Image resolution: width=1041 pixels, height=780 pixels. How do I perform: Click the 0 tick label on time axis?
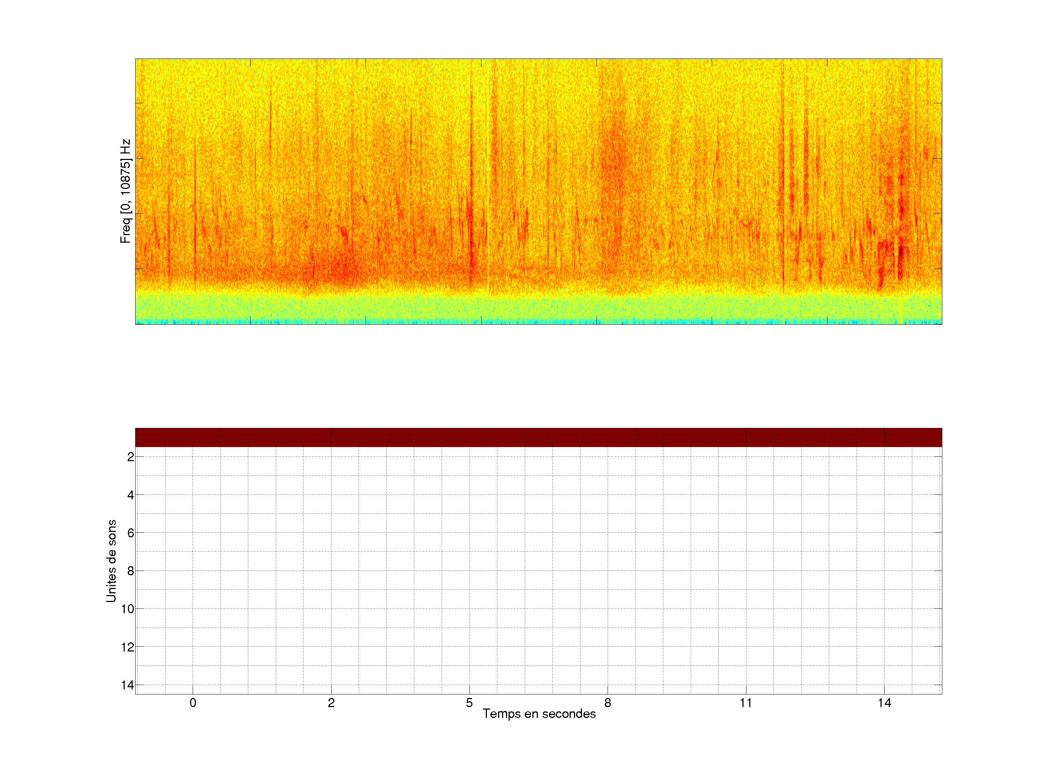point(193,703)
